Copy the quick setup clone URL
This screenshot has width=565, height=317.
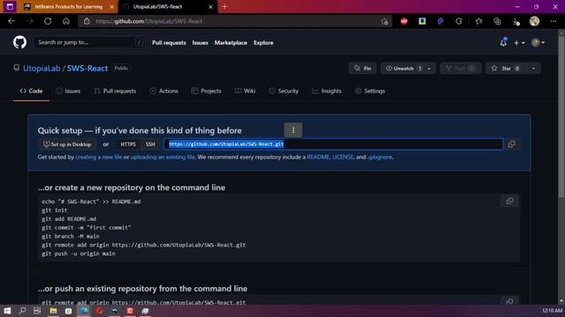tap(511, 144)
